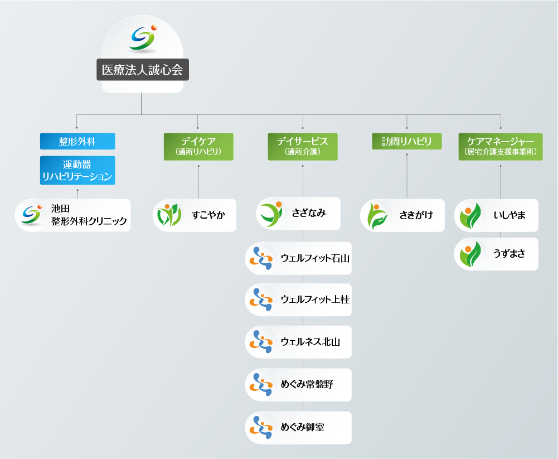The image size is (558, 459).
Task: Select the 運動器リハビリテーション blue box
Action: tap(77, 171)
